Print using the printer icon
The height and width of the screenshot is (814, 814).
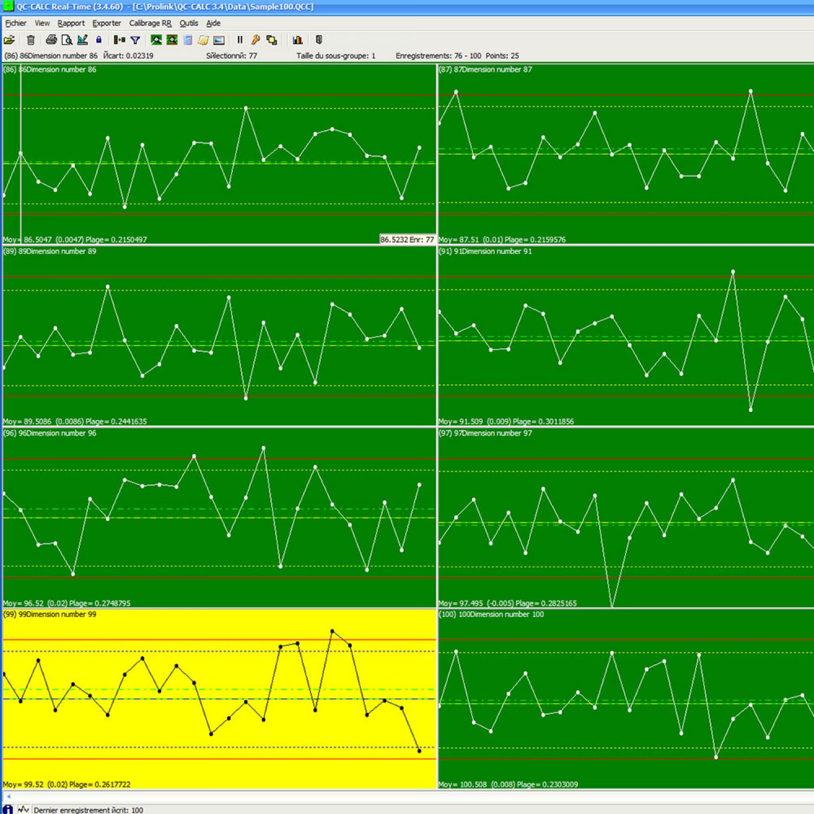tap(51, 40)
